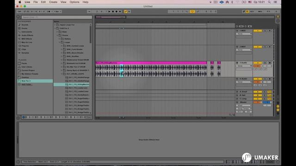
Task: Select the Sounds category
Action: tap(25, 24)
